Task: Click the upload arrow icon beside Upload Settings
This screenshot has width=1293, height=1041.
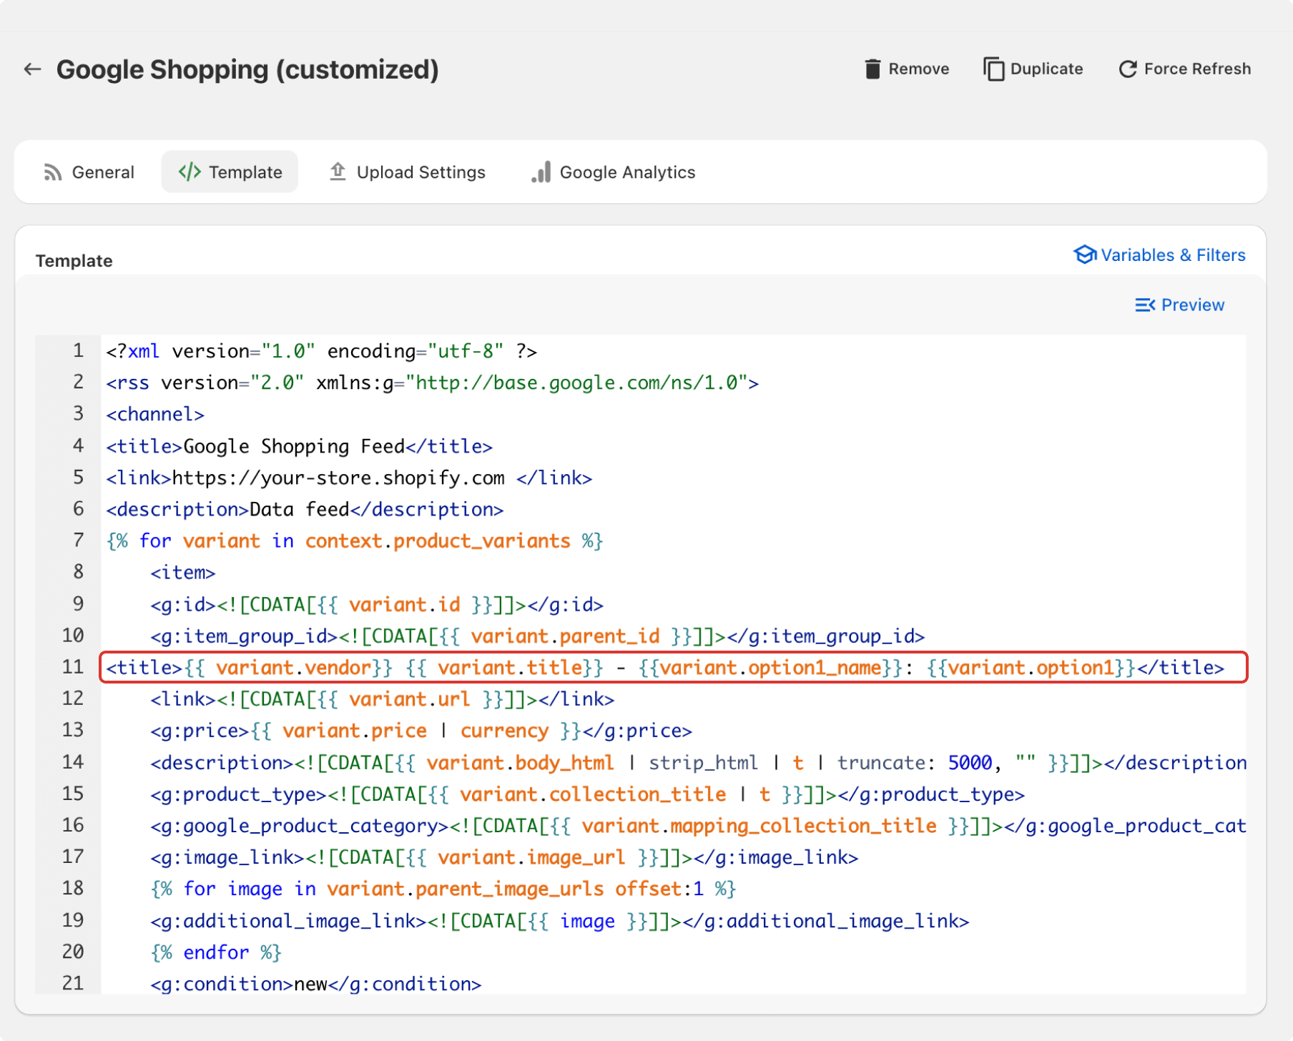Action: coord(338,172)
